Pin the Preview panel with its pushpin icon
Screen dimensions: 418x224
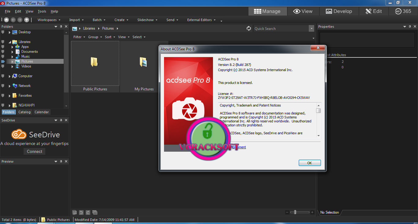pos(61,161)
